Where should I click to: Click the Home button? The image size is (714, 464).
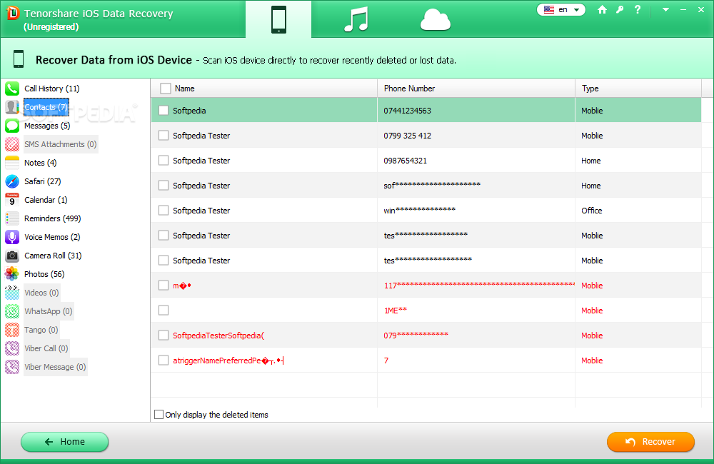pyautogui.click(x=65, y=442)
